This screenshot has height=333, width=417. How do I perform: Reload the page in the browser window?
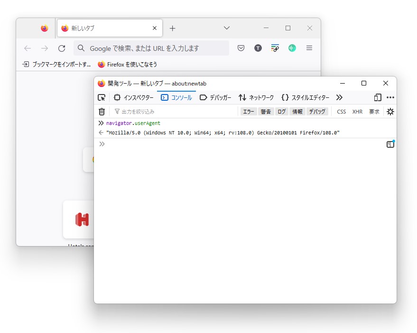tap(62, 48)
